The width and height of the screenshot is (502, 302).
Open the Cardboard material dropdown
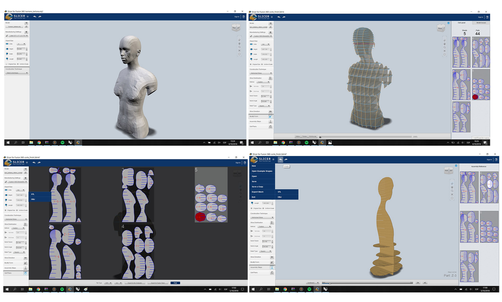(x=313, y=283)
